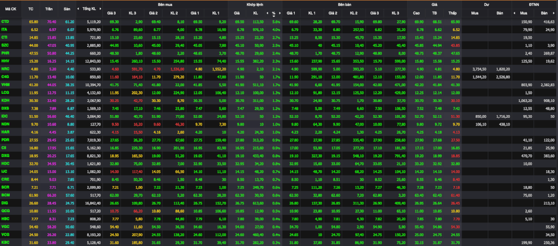Image resolution: width=558 pixels, height=246 pixels.
Task: Select PHR ceiling price 50.80
Action: [x=52, y=53]
